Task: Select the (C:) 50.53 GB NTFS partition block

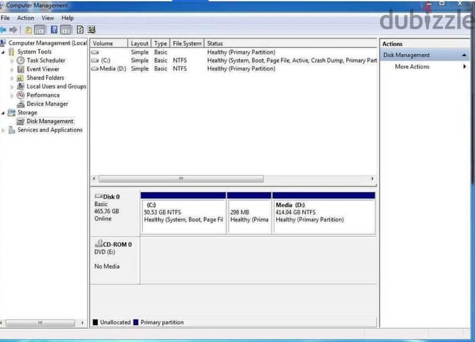Action: (184, 213)
